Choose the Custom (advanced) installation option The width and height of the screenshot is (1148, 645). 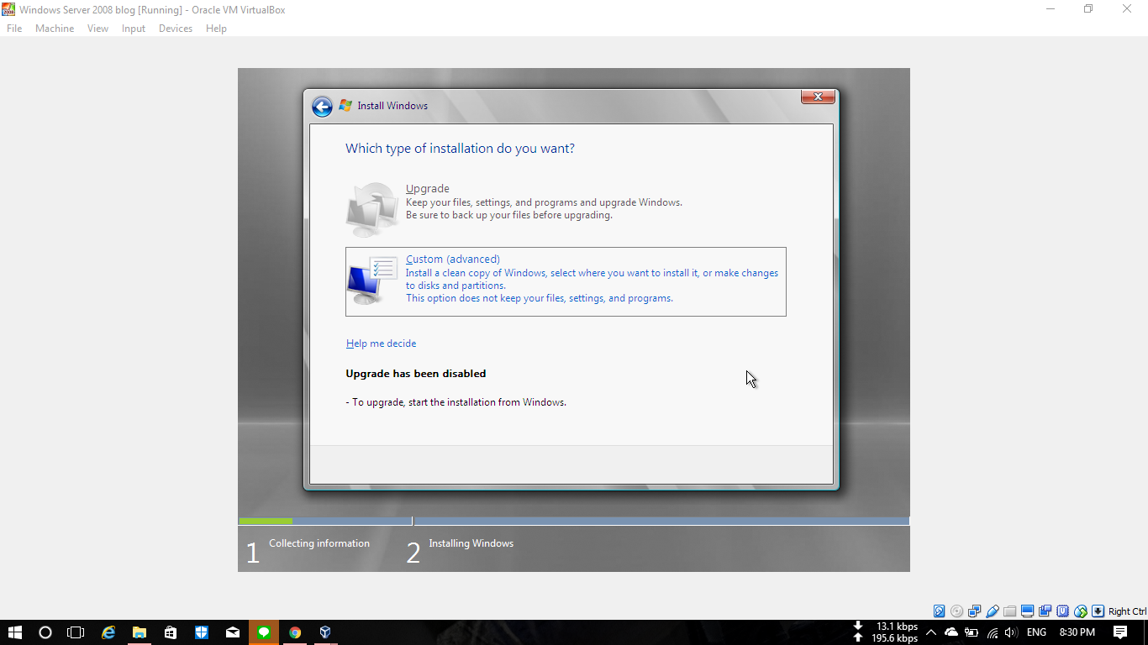(566, 281)
